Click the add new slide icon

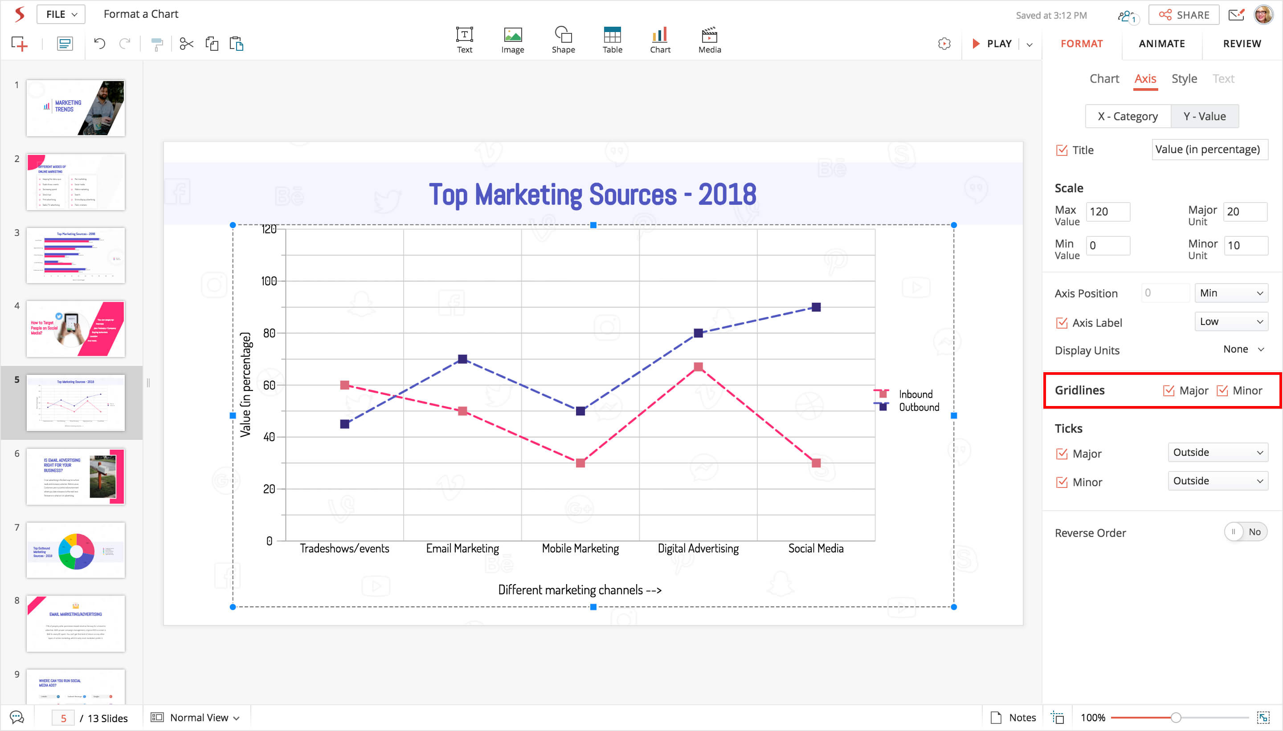point(19,44)
